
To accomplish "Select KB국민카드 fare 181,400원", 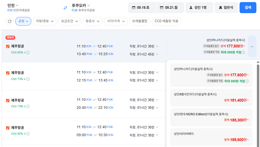I will 211,98.
